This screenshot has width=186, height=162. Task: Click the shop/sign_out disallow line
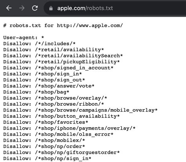pos(44,80)
